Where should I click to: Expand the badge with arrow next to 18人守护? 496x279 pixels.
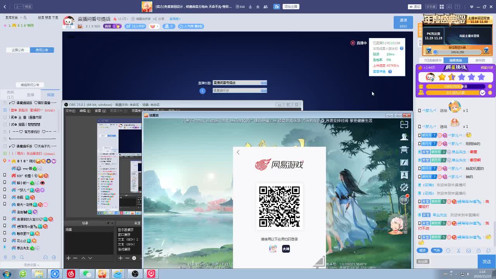click(x=153, y=26)
